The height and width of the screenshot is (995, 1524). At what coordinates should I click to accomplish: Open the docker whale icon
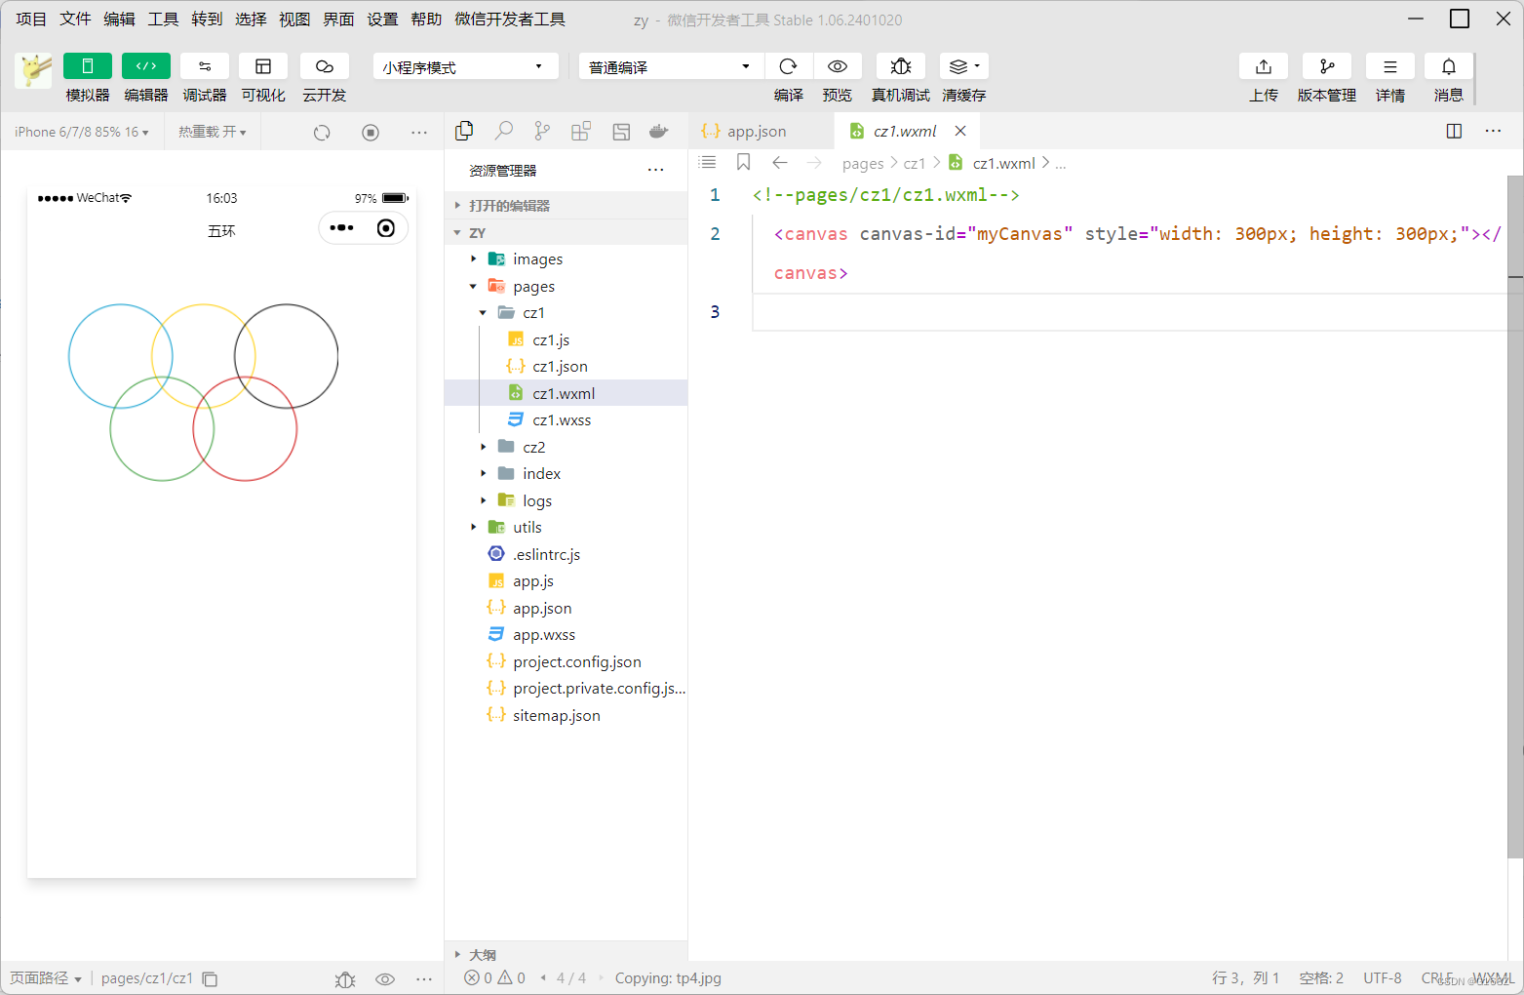tap(659, 132)
